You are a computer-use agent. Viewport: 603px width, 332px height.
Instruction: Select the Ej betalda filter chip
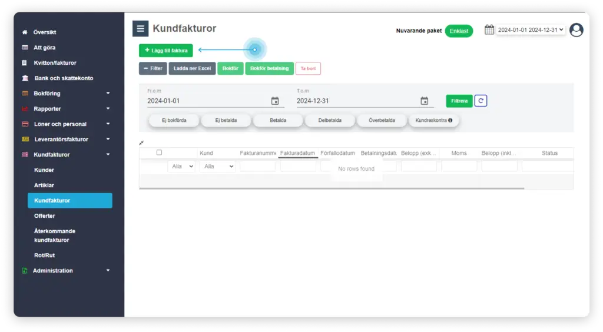(x=226, y=120)
